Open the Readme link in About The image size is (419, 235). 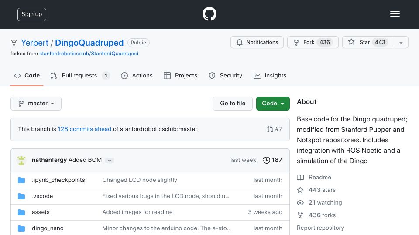click(x=320, y=178)
